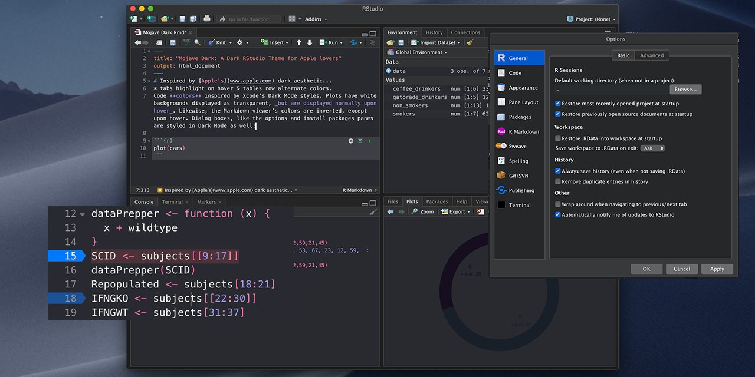
Task: Save workspace icon in Environment pane
Action: (401, 42)
